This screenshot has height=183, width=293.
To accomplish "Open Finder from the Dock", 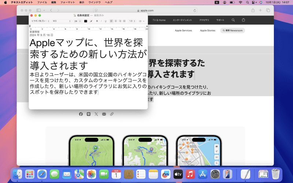I will [x=17, y=175].
